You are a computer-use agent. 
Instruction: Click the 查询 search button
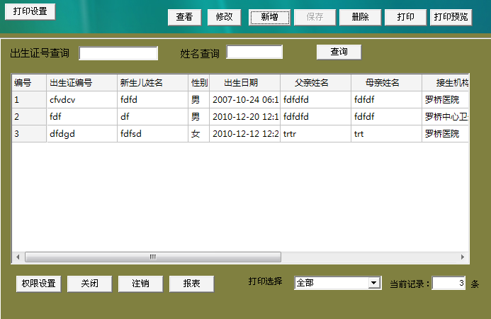pos(339,52)
